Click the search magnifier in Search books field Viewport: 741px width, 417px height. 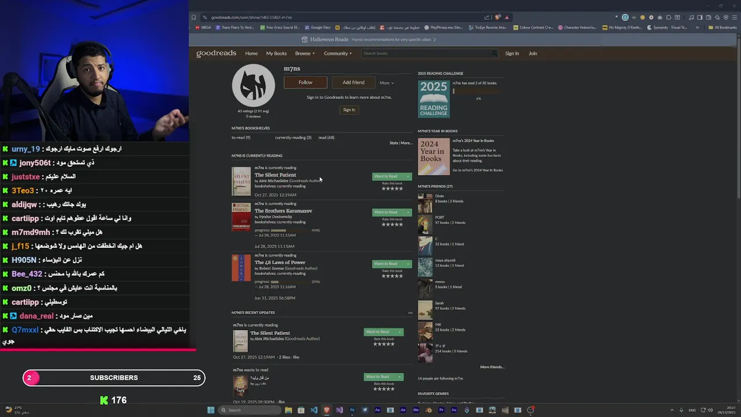[494, 53]
